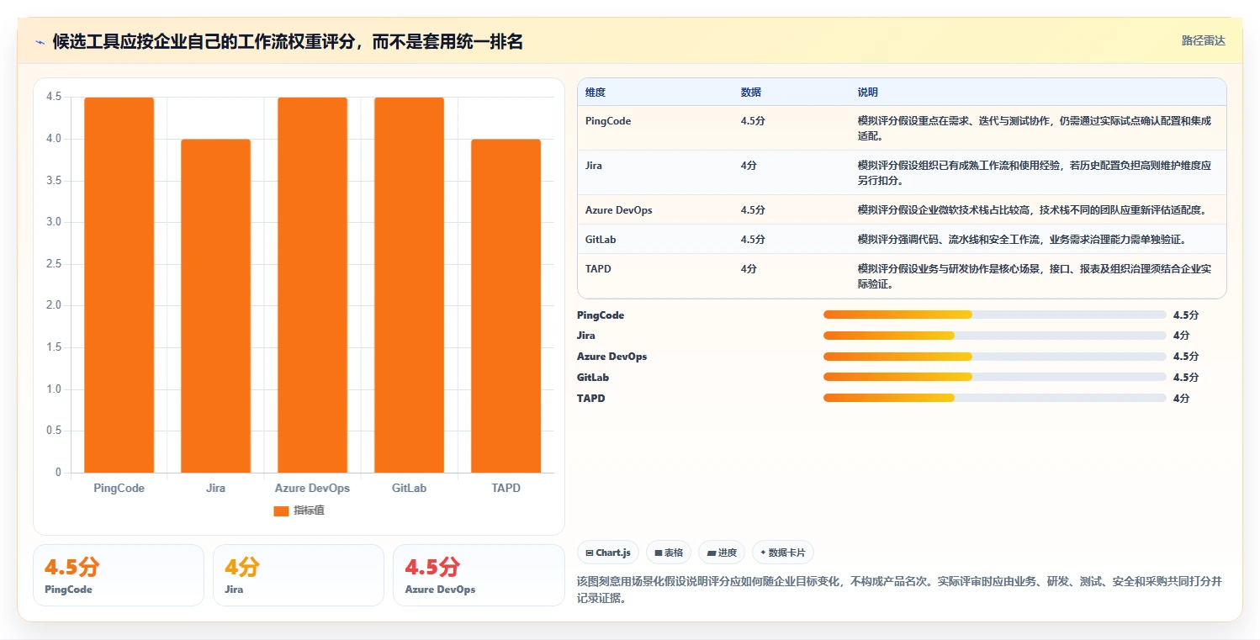Click the GitLab bar in the chart

pyautogui.click(x=409, y=285)
